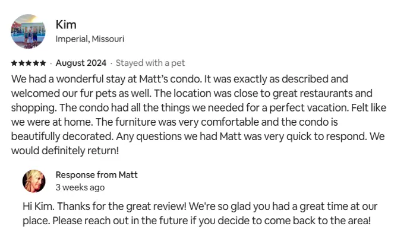Click the Stayed with a pet label
The image size is (410, 242).
(150, 63)
